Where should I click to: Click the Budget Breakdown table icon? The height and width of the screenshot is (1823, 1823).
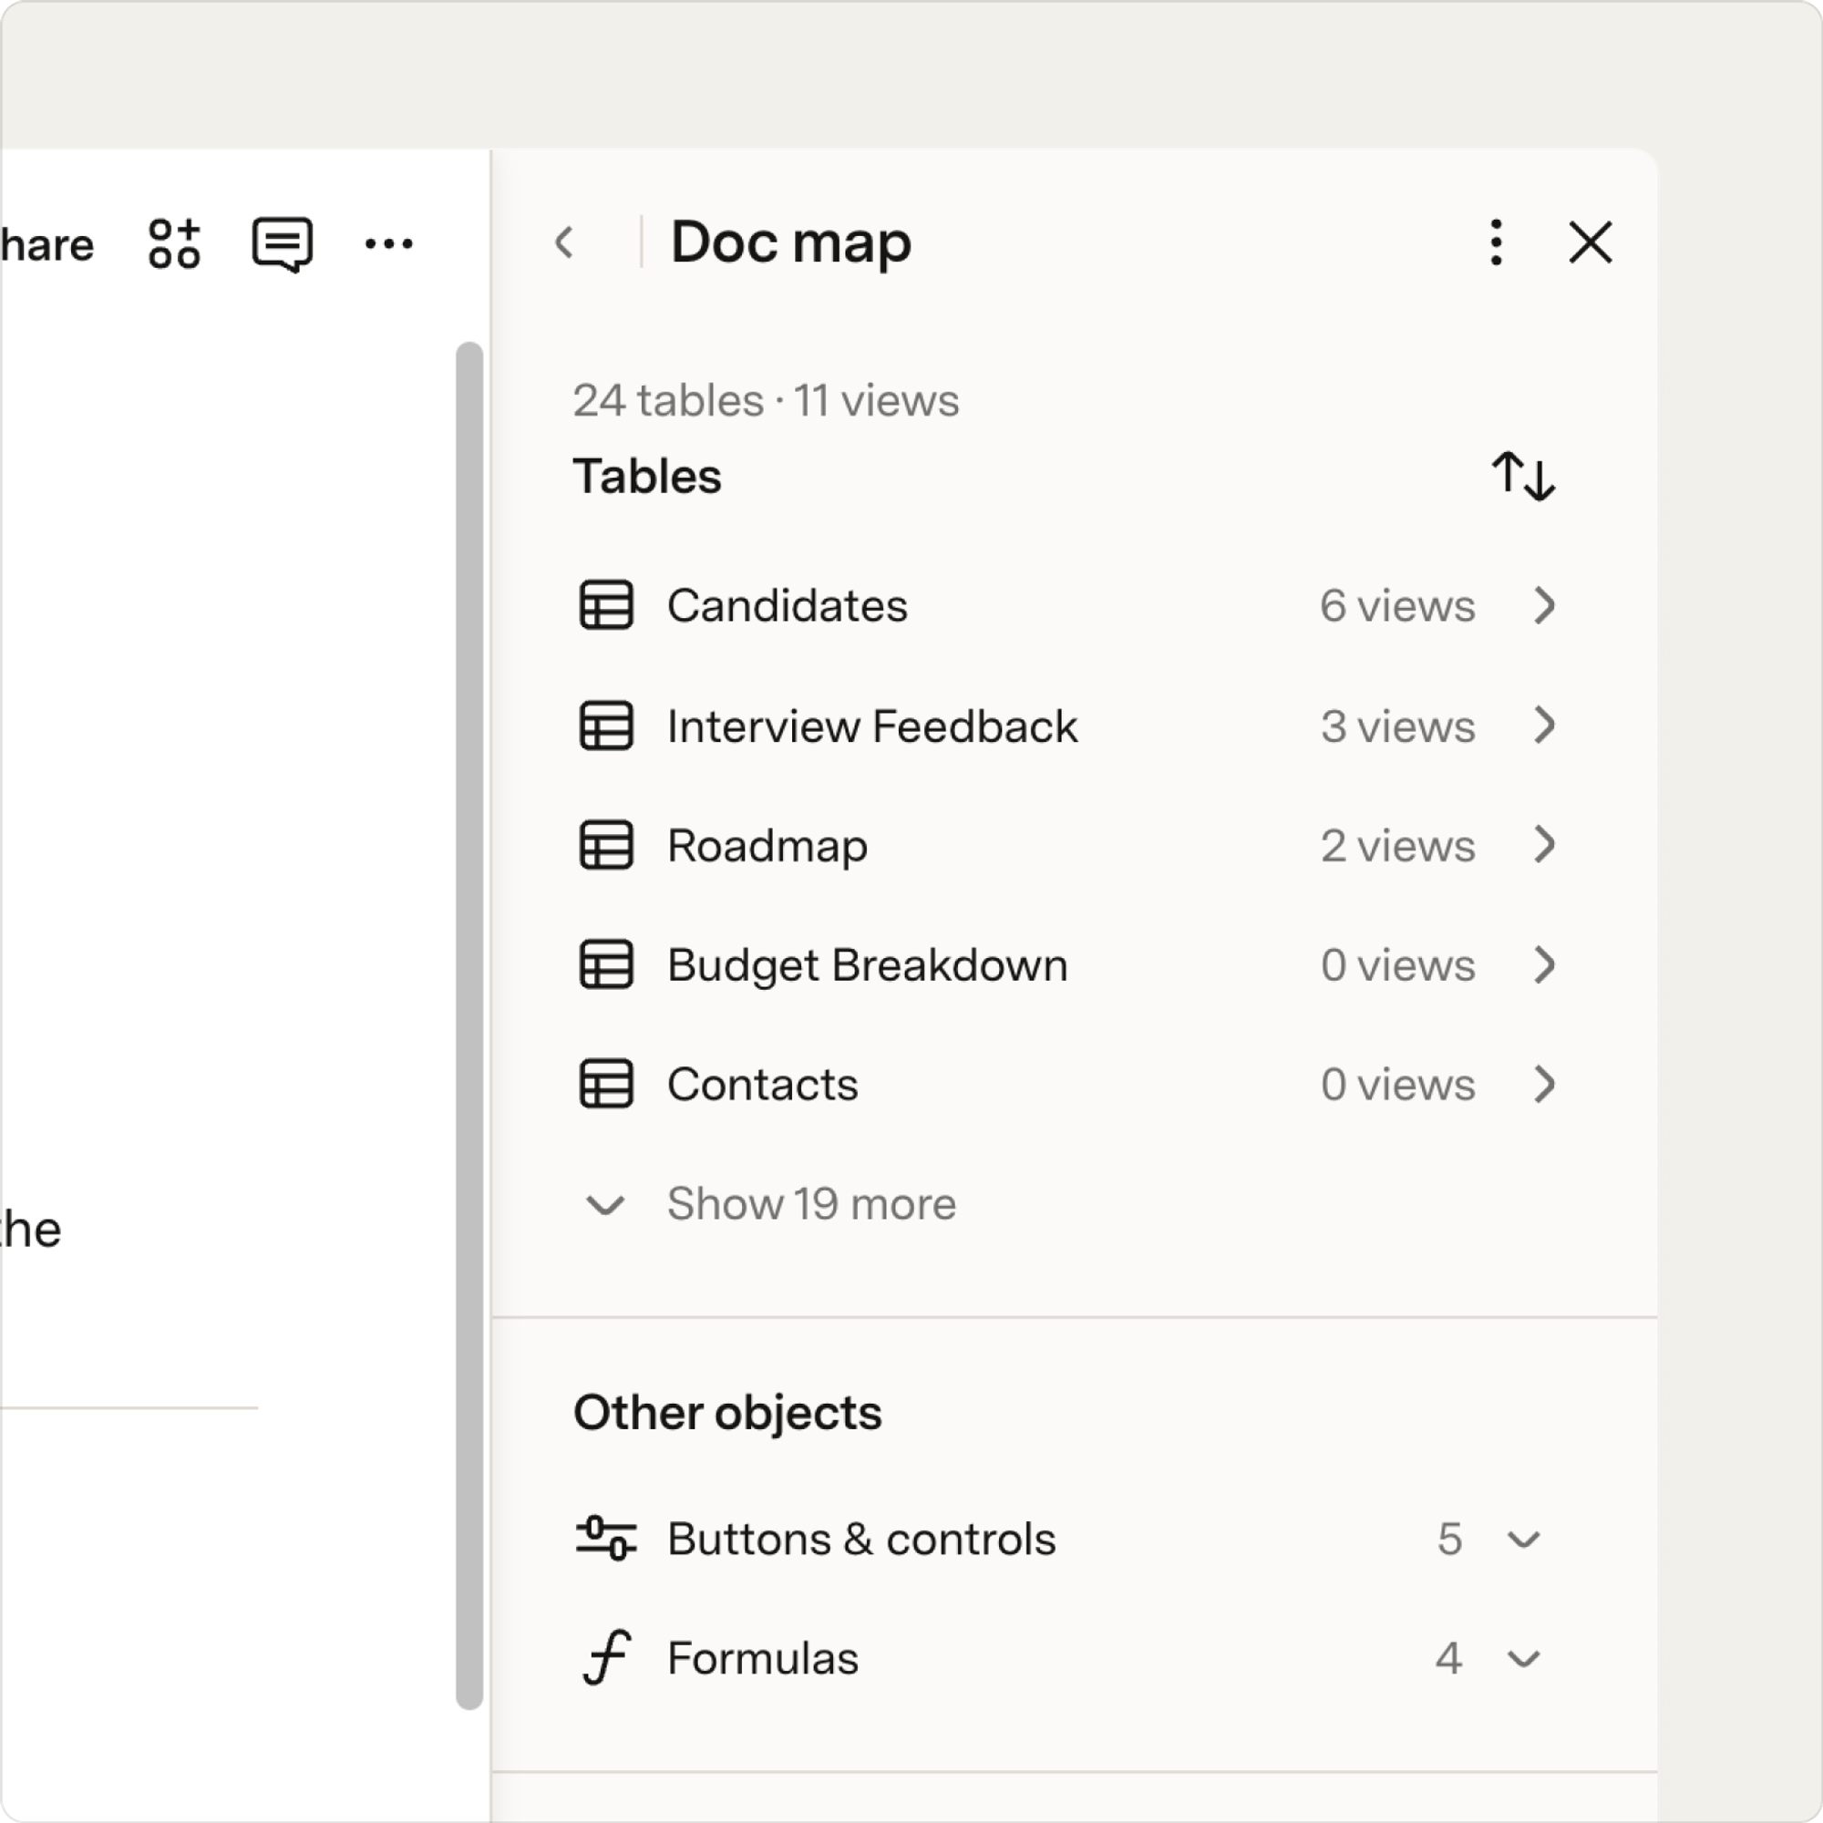click(x=606, y=964)
